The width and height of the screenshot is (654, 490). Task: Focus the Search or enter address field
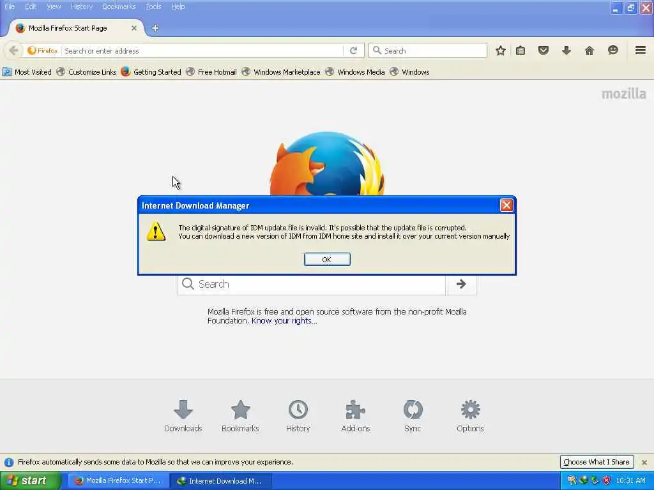click(202, 51)
